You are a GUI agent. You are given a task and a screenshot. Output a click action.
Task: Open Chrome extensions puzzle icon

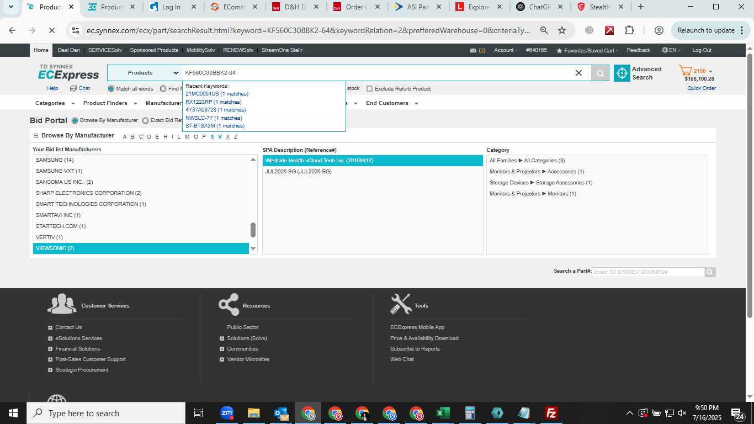(x=630, y=30)
